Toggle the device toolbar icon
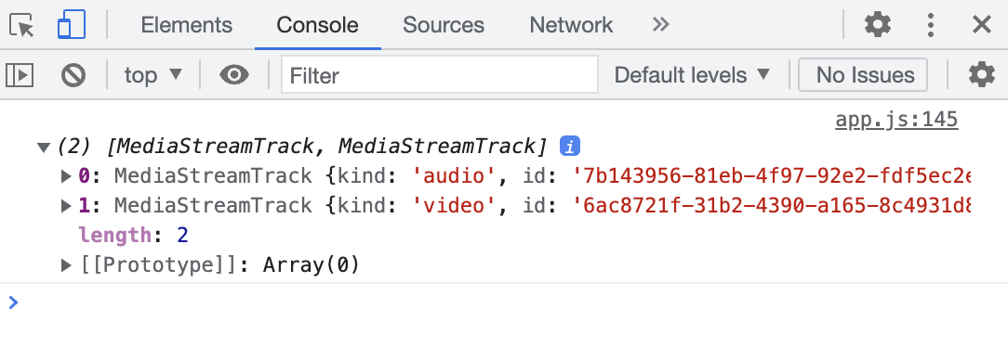This screenshot has width=1008, height=347. pyautogui.click(x=72, y=25)
